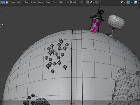Switch to face select mode
Image resolution: width=140 pixels, height=105 pixels.
pyautogui.click(x=7, y=2)
